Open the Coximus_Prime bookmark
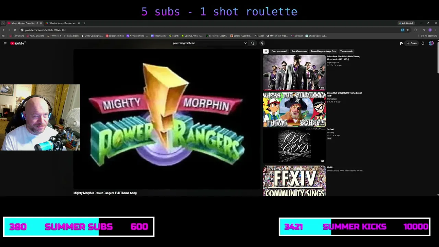 point(192,36)
